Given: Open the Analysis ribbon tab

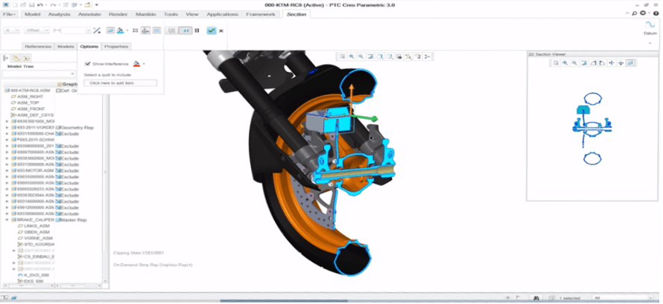Looking at the screenshot, I should 59,14.
